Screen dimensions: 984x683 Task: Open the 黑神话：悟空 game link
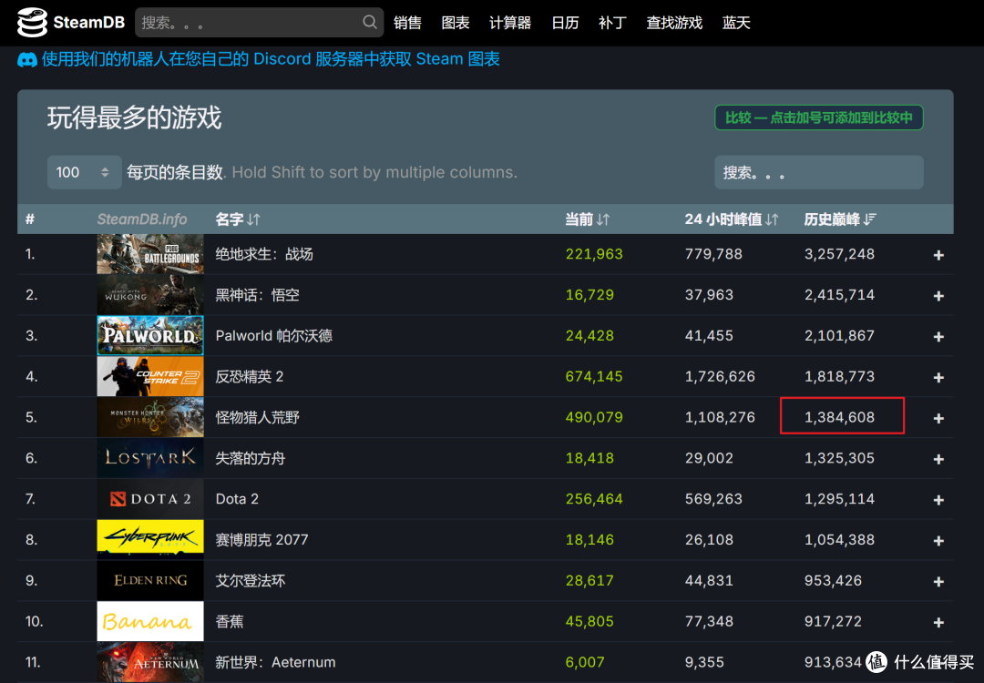point(257,295)
